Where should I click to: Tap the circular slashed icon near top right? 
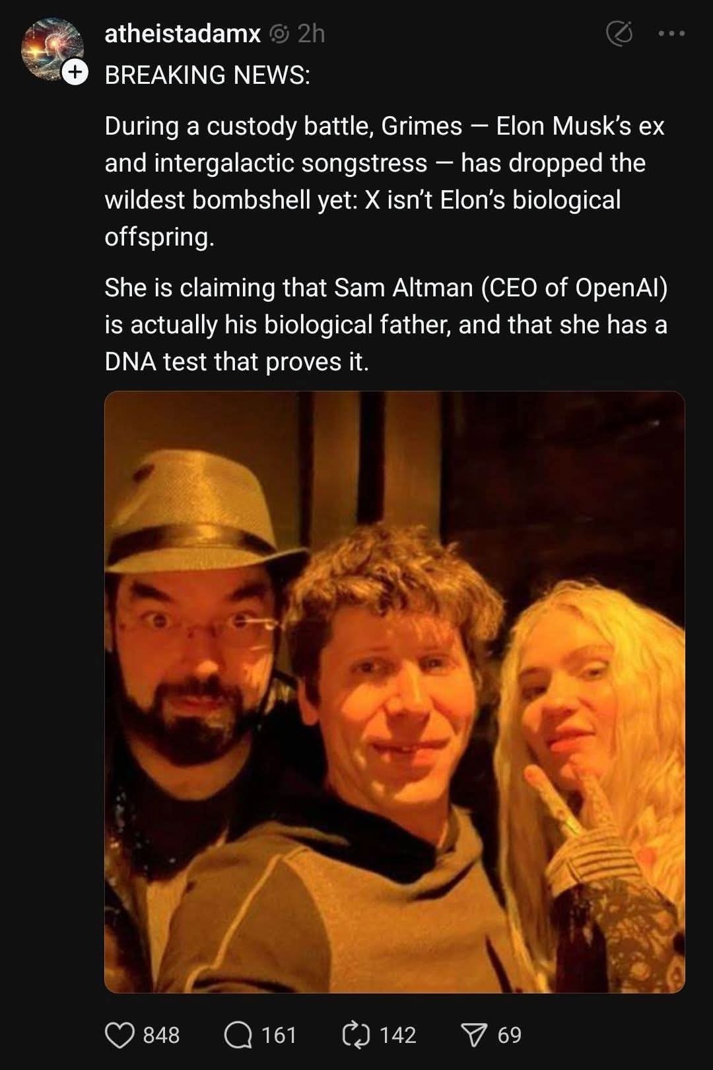tap(619, 34)
